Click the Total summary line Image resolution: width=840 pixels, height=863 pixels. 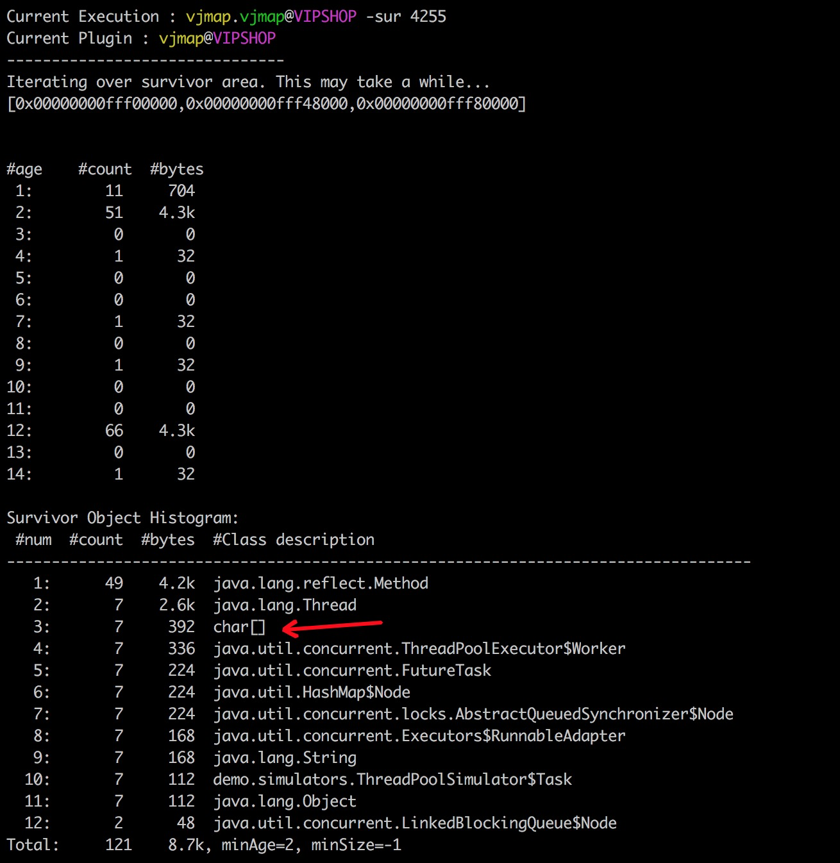tap(204, 845)
